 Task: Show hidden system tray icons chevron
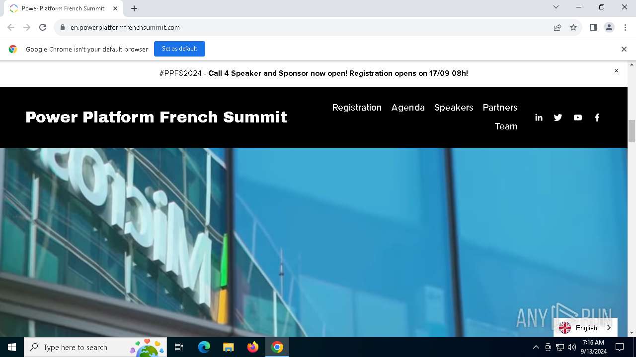coord(536,347)
